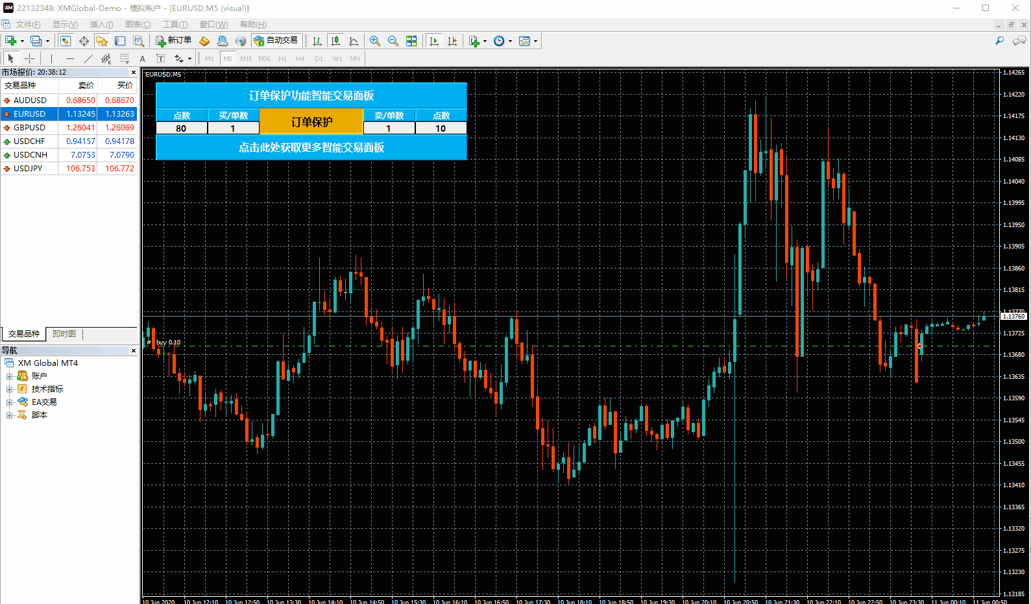This screenshot has width=1031, height=604.
Task: Switch chart to line chart mode
Action: tap(354, 41)
